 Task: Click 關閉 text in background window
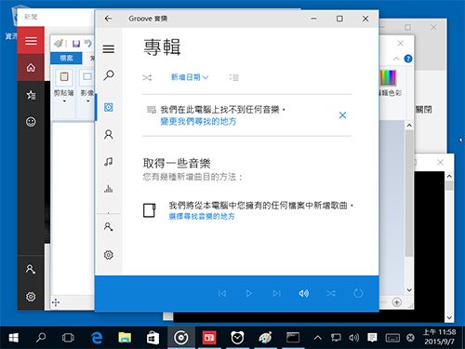pos(423,110)
